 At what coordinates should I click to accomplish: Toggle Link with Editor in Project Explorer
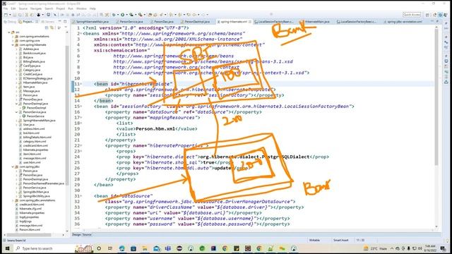[x=52, y=28]
